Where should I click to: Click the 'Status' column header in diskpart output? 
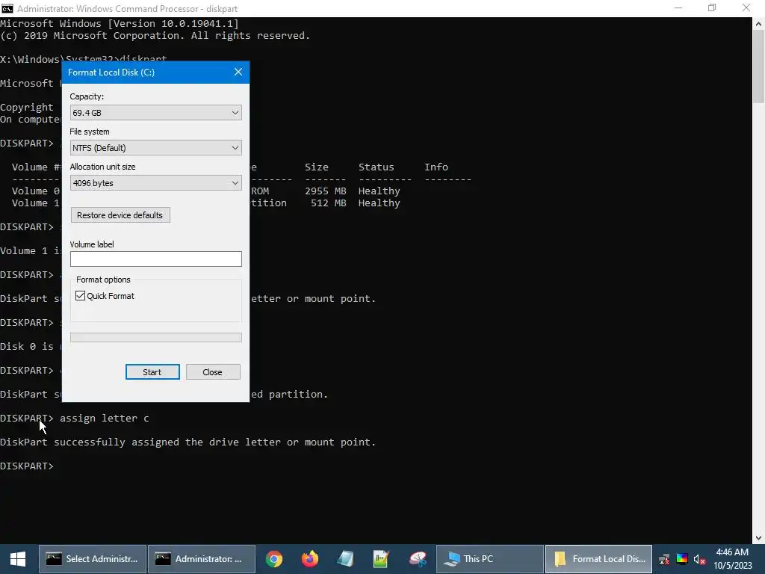tap(377, 167)
